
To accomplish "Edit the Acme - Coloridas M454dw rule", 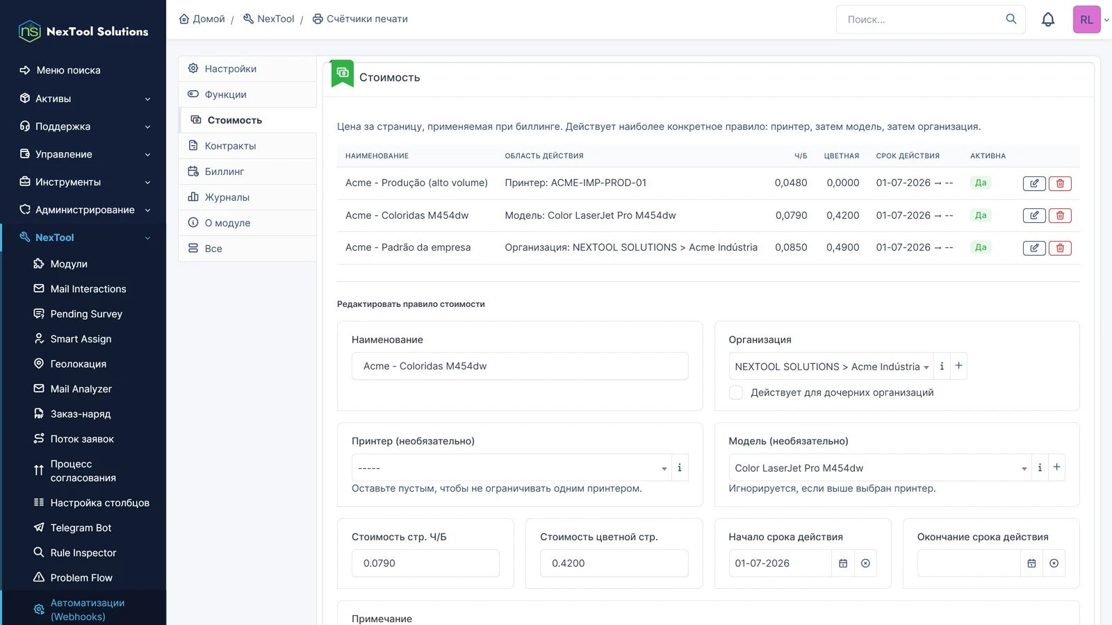I will [1034, 215].
